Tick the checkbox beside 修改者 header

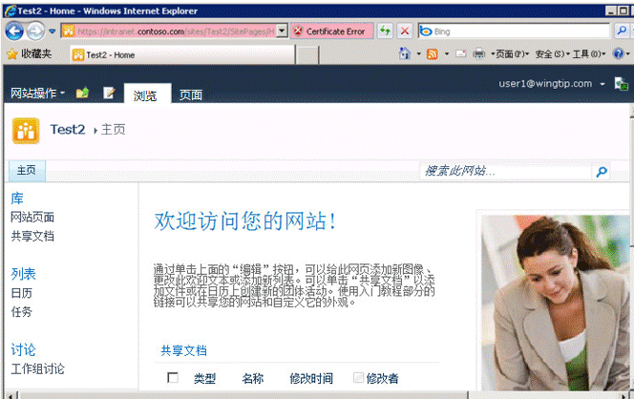(x=358, y=378)
